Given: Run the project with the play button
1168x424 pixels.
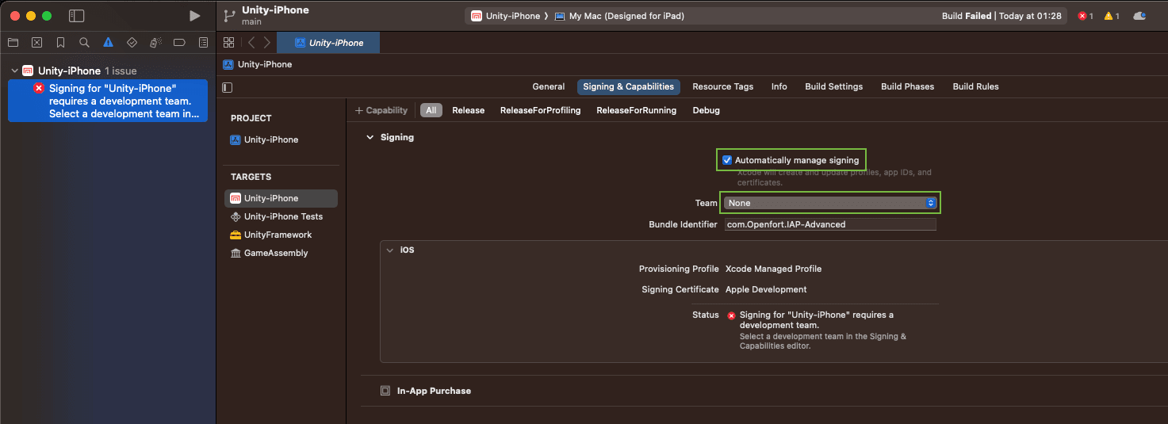Looking at the screenshot, I should tap(195, 16).
